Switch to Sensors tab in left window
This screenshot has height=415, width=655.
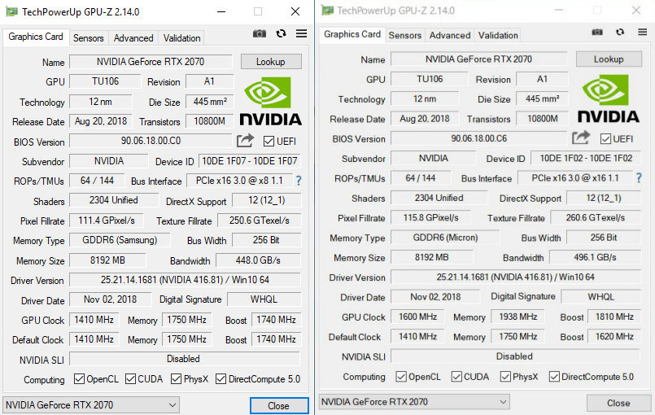click(88, 38)
